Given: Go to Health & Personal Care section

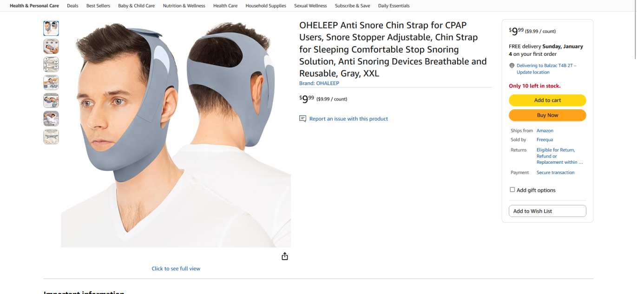Looking at the screenshot, I should point(34,6).
